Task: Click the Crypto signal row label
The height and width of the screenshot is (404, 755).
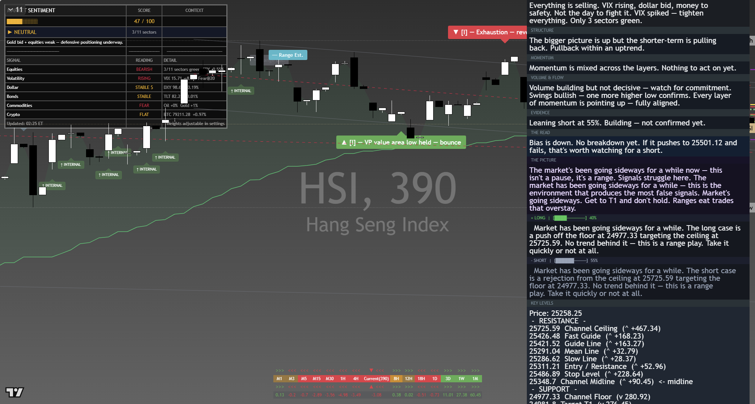Action: [13, 115]
